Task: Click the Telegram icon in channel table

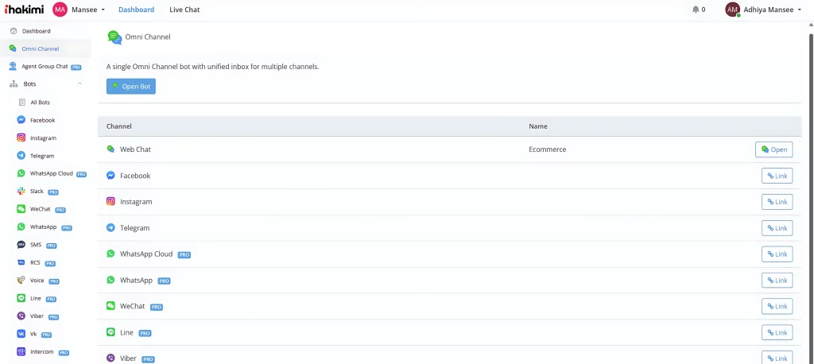Action: [x=110, y=228]
